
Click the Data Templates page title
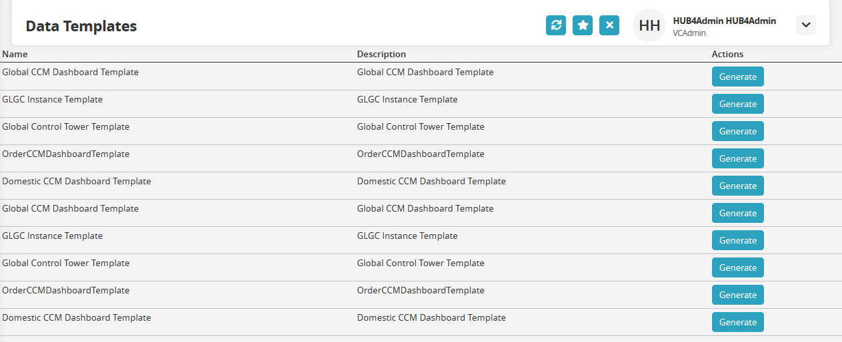tap(81, 26)
